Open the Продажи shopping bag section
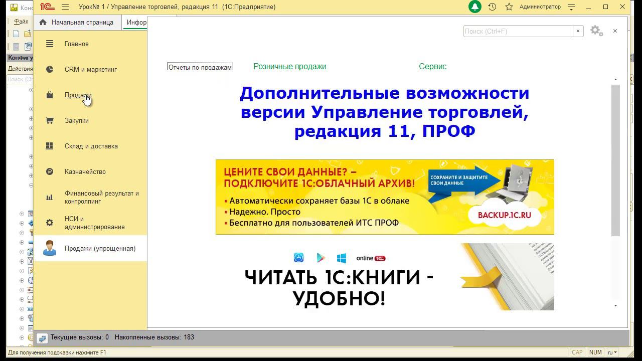 click(x=90, y=95)
